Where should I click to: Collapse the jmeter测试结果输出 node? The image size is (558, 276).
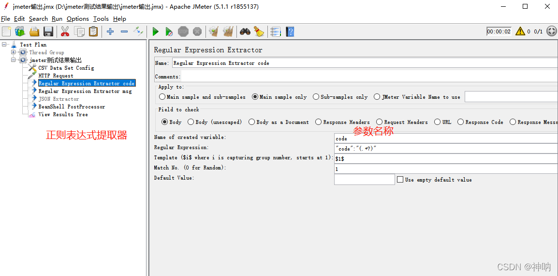(x=14, y=60)
